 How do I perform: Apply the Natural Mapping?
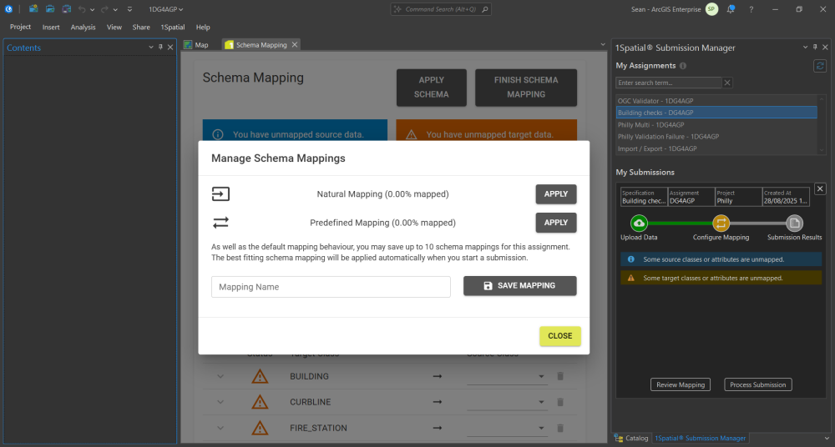pos(556,194)
